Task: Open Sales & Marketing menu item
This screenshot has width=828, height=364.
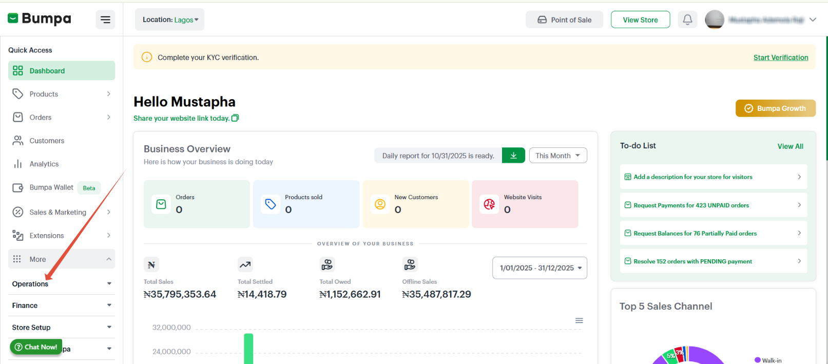Action: click(x=62, y=212)
